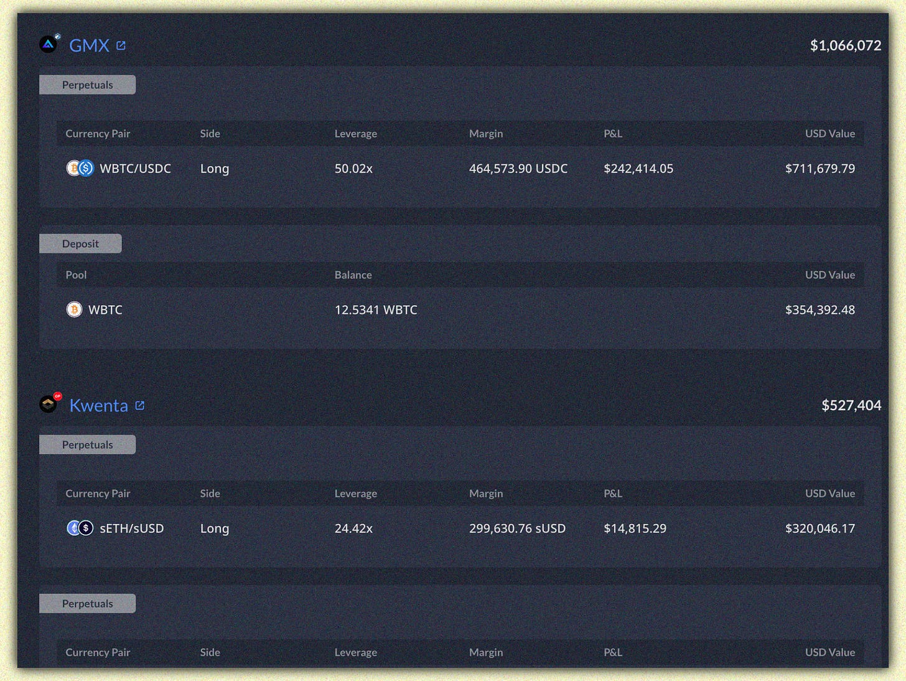Screen dimensions: 906x681
Task: Click the balance 12.5341 WBTC
Action: (x=376, y=310)
